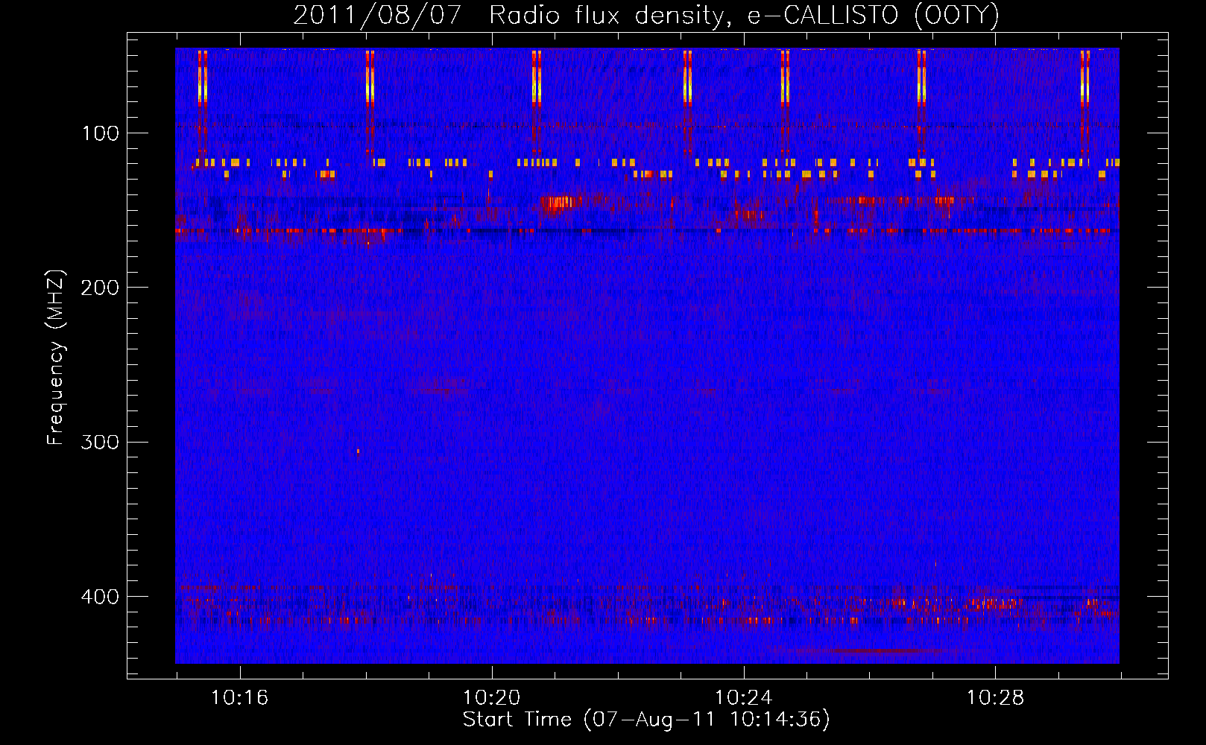Click the 10:24 time tick label
This screenshot has height=745, width=1206.
(744, 698)
